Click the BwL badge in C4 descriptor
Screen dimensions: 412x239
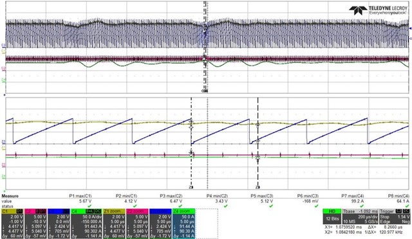(x=90, y=211)
